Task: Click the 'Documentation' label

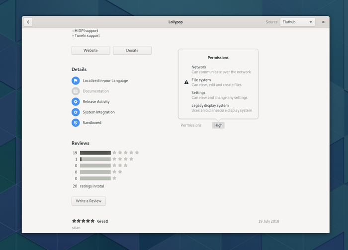Action: (95, 91)
